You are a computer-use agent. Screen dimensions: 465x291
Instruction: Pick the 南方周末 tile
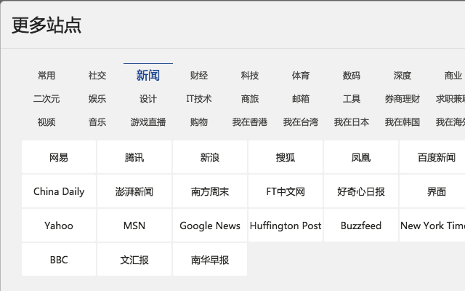[x=210, y=191]
